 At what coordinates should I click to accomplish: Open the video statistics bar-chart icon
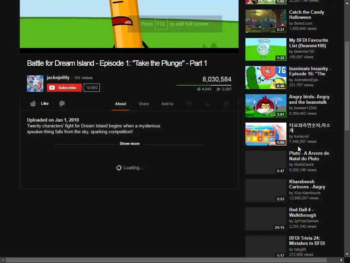tap(207, 104)
